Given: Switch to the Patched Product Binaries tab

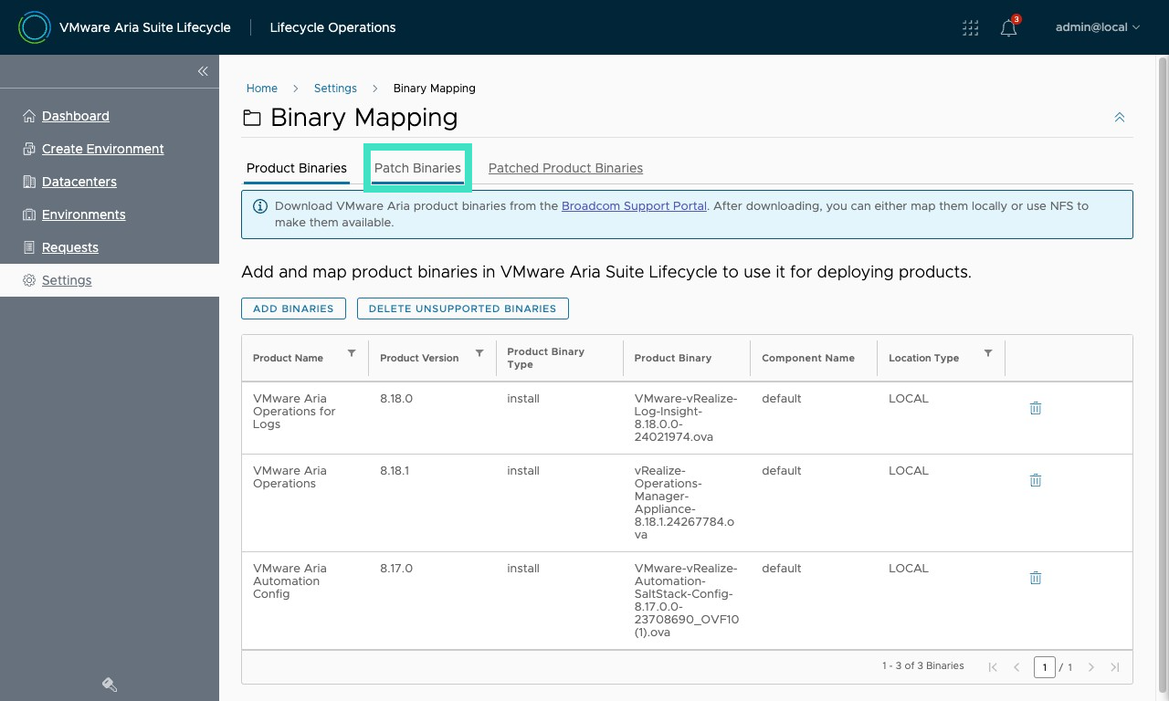Looking at the screenshot, I should (565, 168).
